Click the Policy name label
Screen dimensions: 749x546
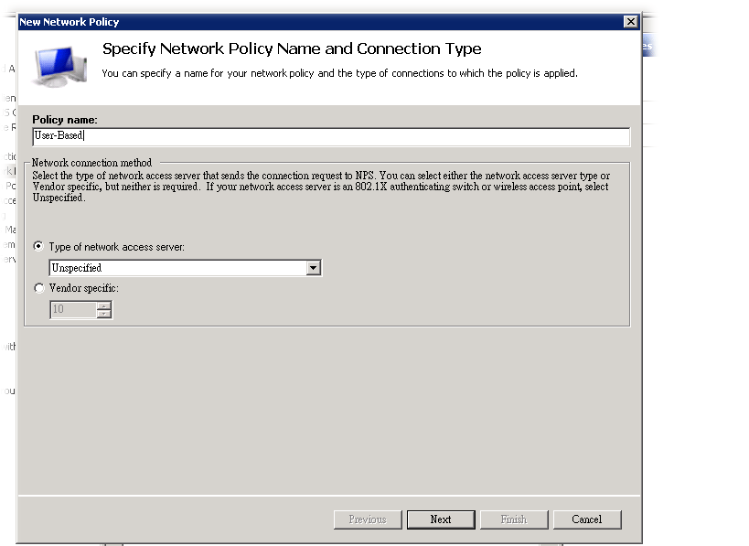(x=65, y=120)
